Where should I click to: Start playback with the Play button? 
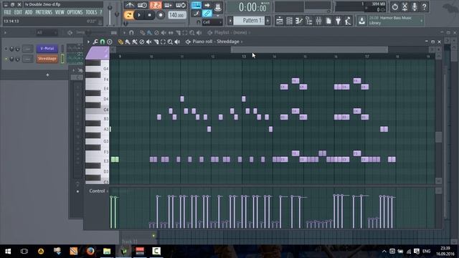(x=139, y=15)
